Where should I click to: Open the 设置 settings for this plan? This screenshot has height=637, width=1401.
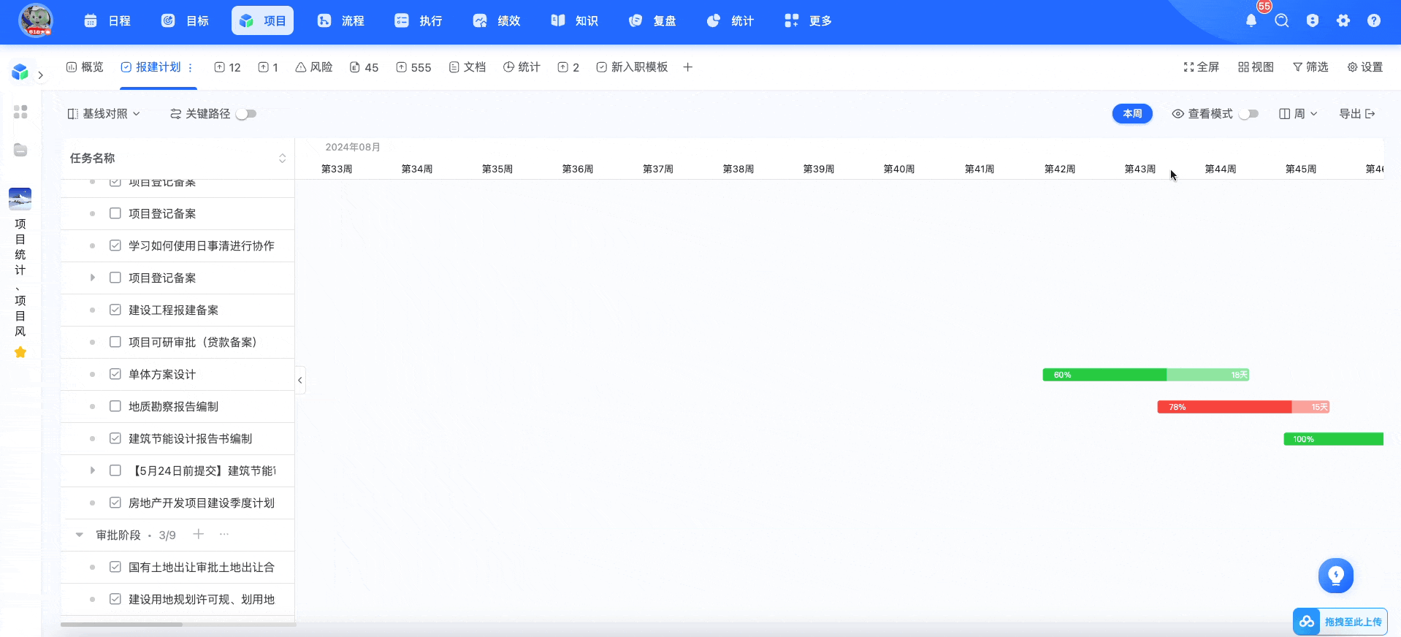(x=1365, y=67)
